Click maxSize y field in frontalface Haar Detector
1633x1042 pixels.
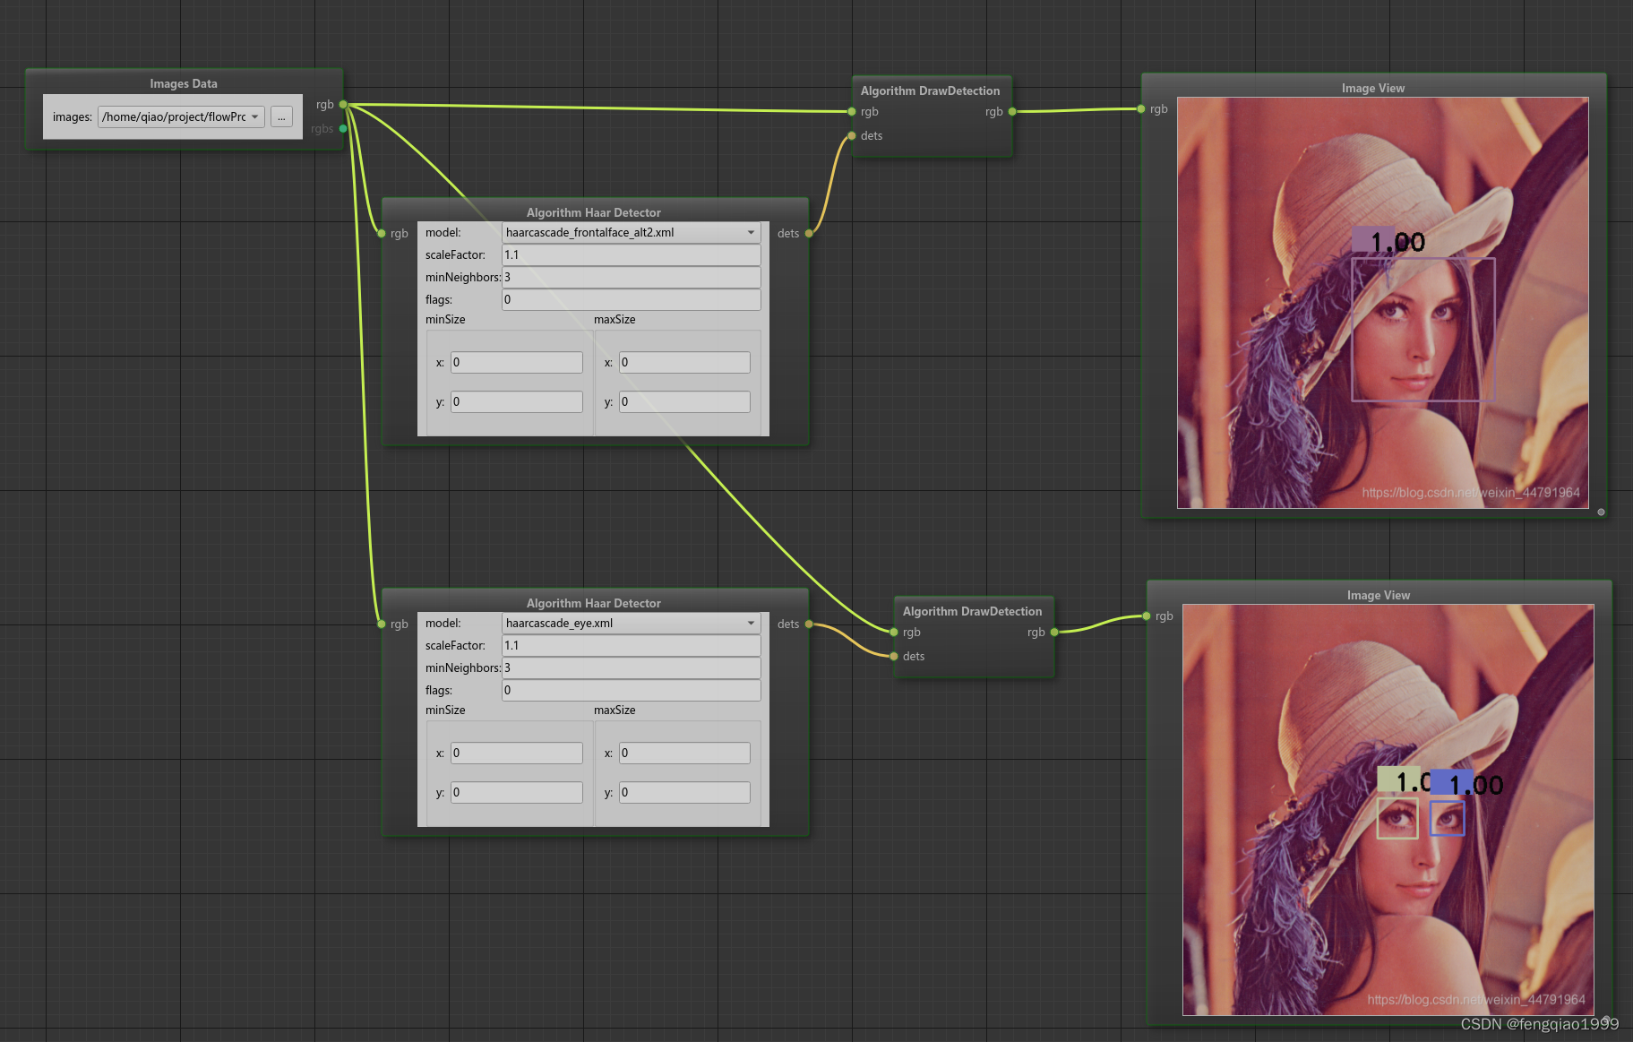684,401
